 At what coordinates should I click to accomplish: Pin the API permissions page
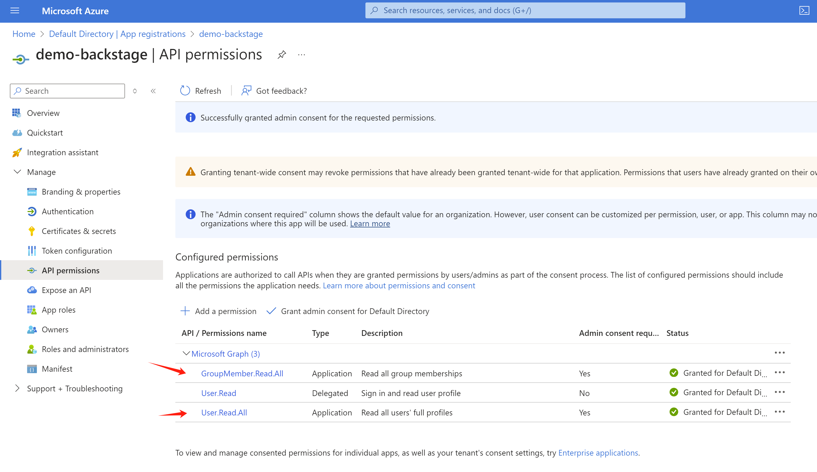click(x=282, y=54)
